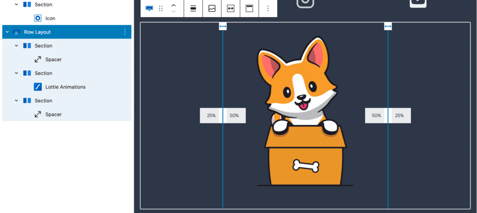Viewport: 477px width, 213px height.
Task: Click the right 25% column width label
Action: click(x=399, y=115)
